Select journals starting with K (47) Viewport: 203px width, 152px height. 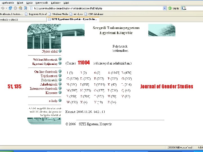(x=112, y=85)
